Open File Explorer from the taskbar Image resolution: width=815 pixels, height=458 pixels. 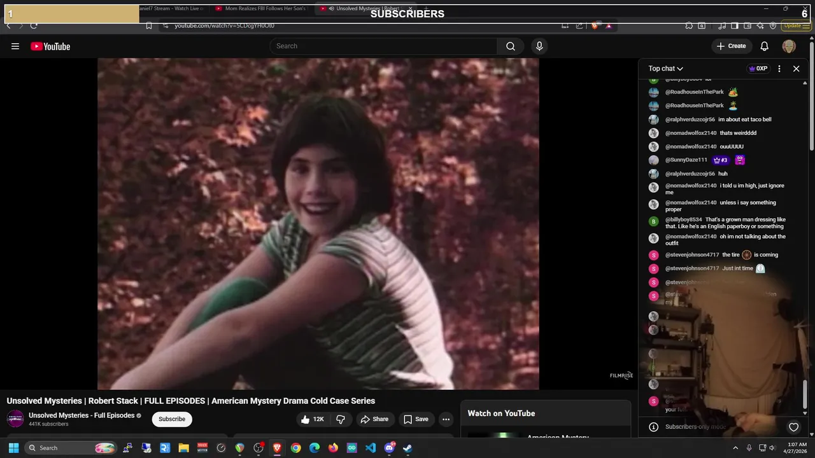183,448
